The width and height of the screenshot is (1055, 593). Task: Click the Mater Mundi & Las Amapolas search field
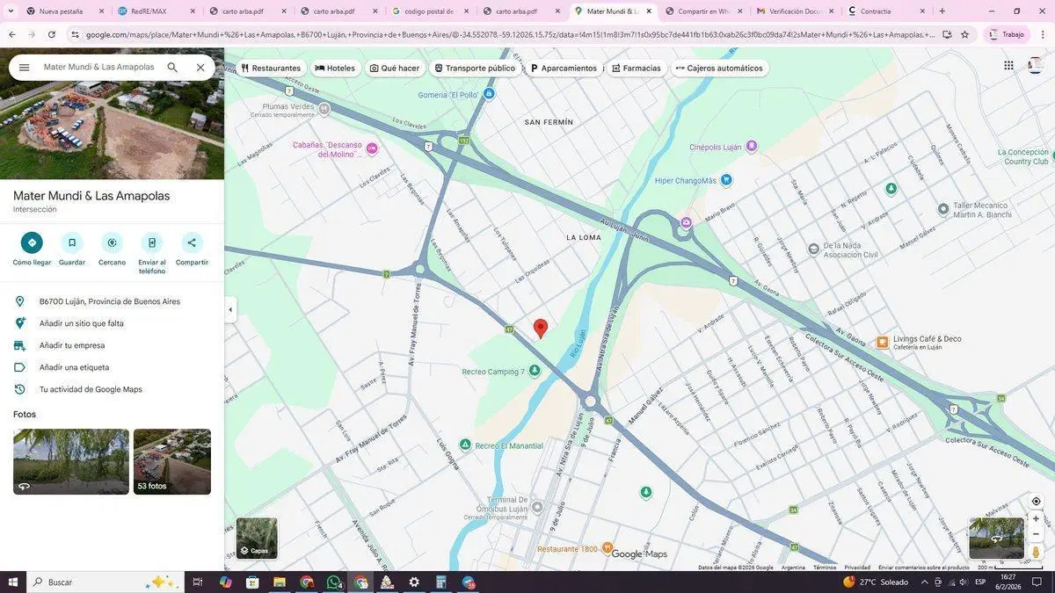[x=99, y=68]
